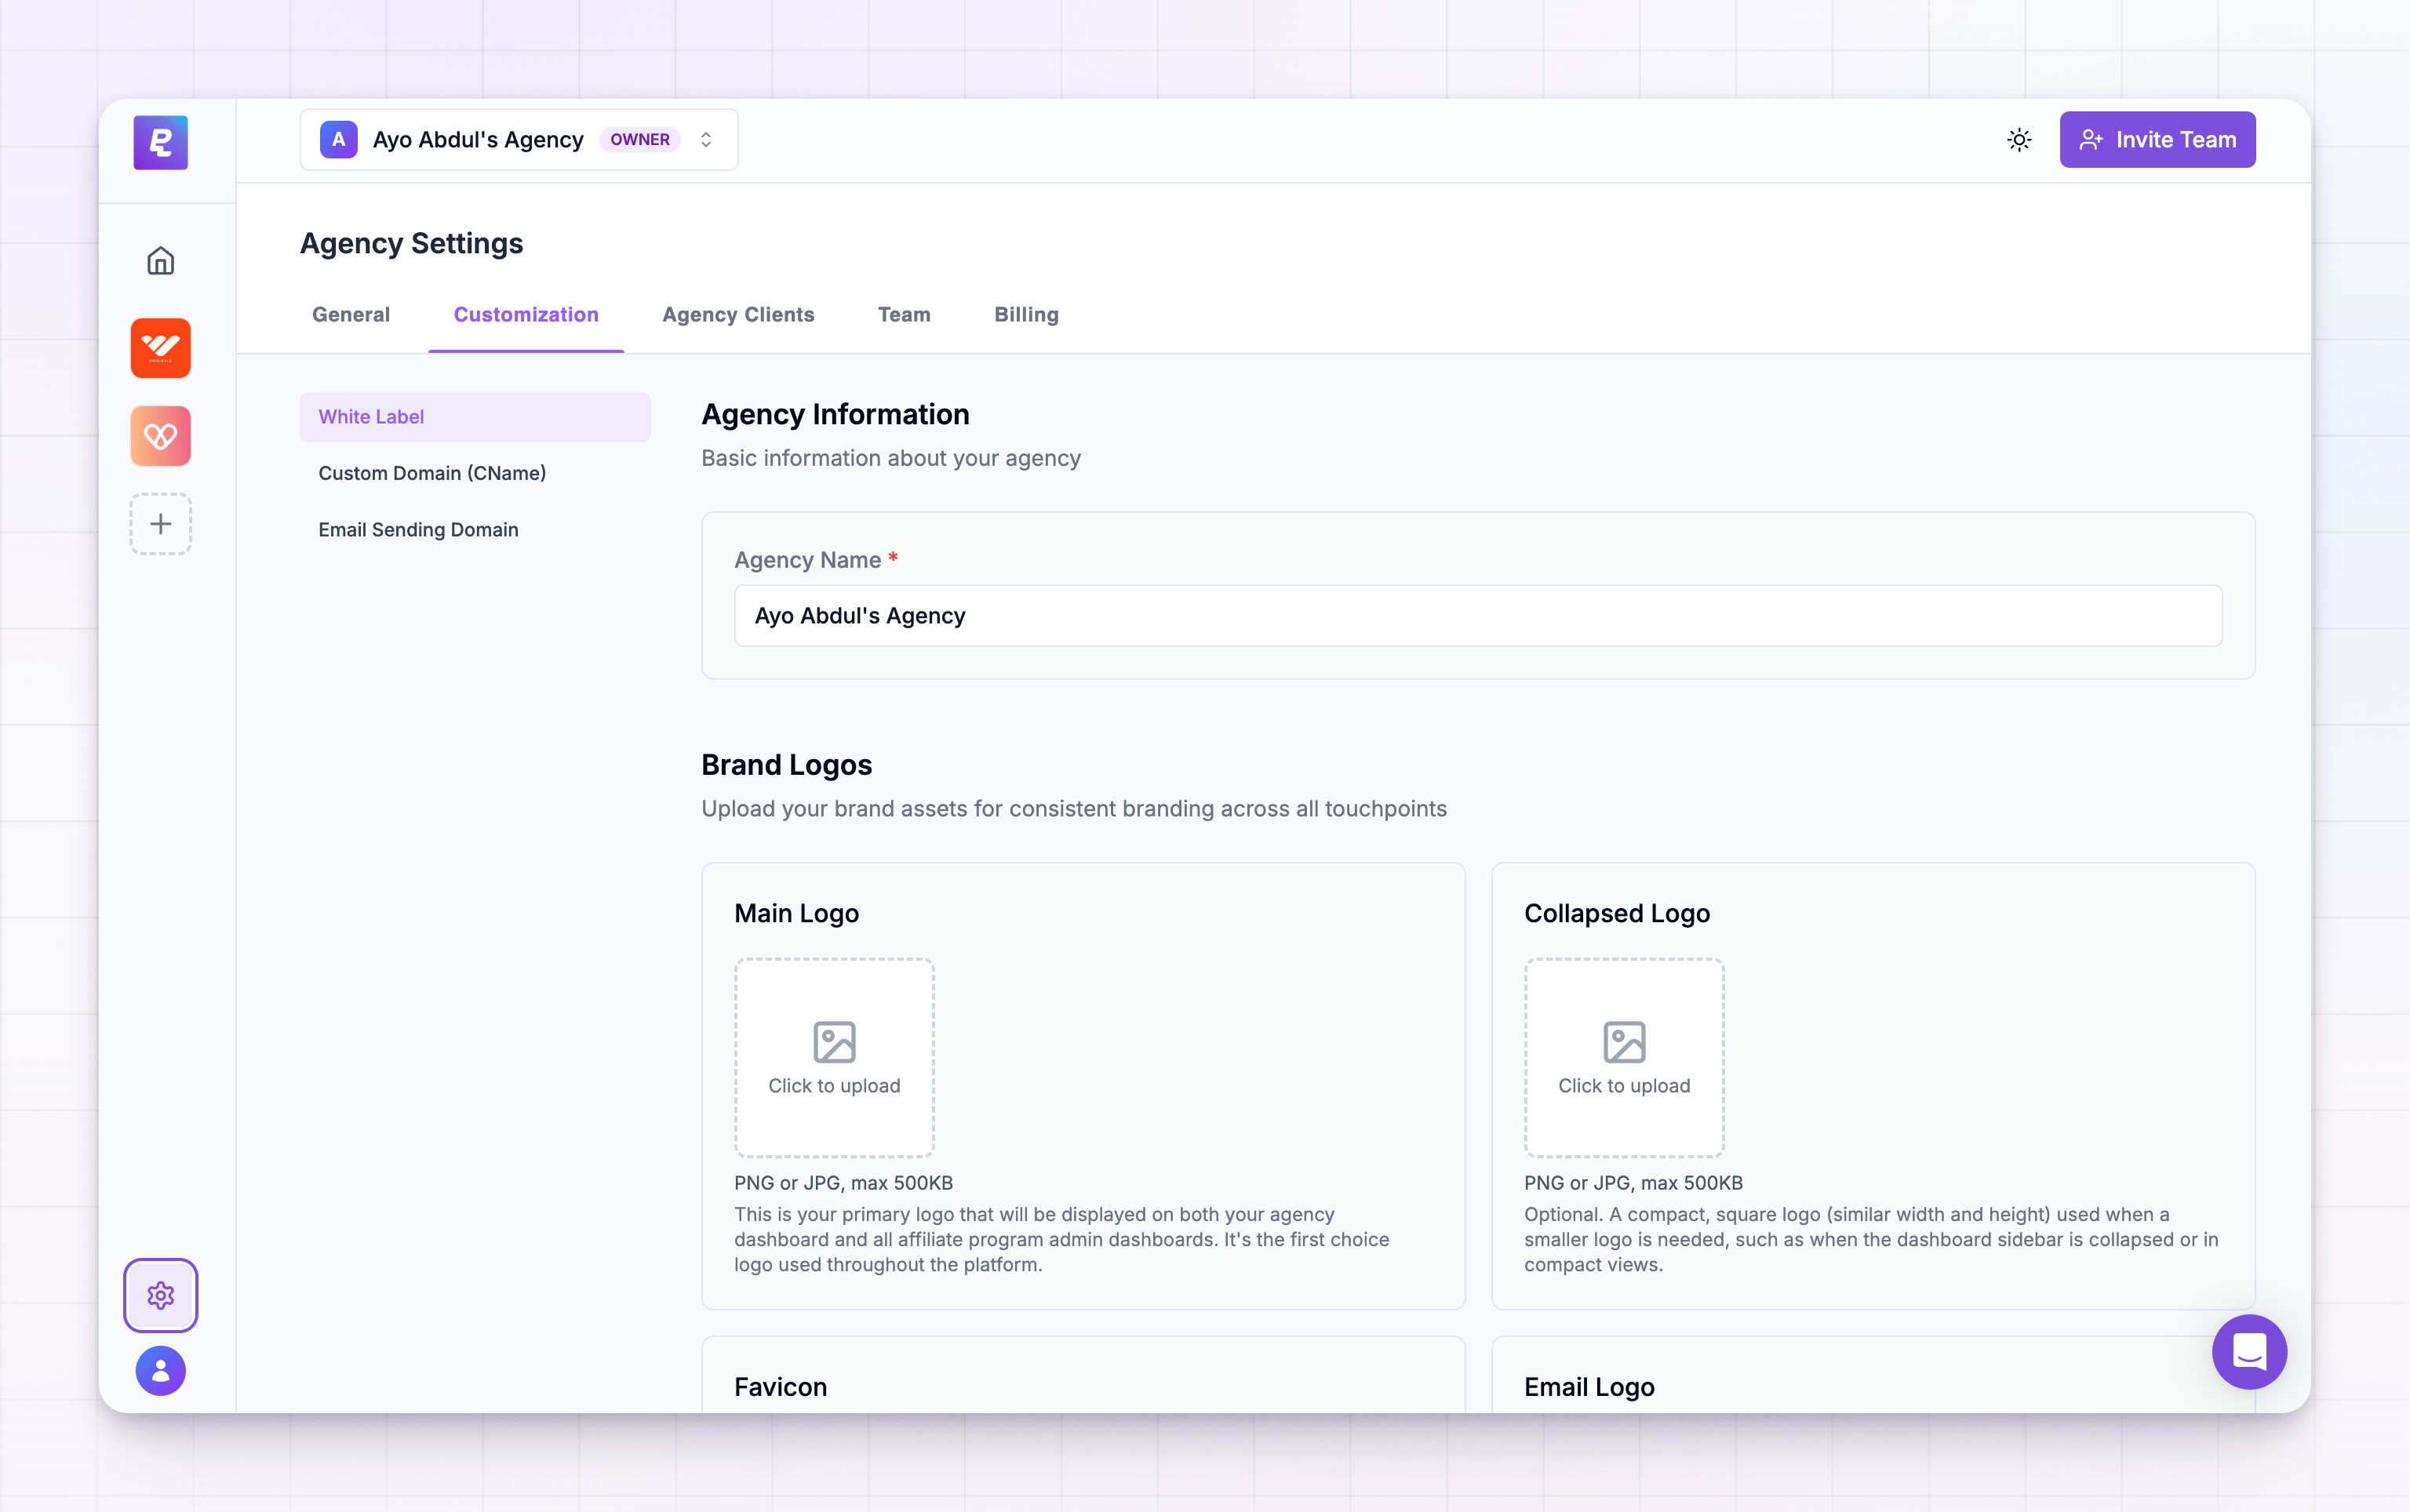Click 'PNG or JPG, max 500KB' under Collapsed Logo
This screenshot has height=1512, width=2410.
pyautogui.click(x=1633, y=1183)
